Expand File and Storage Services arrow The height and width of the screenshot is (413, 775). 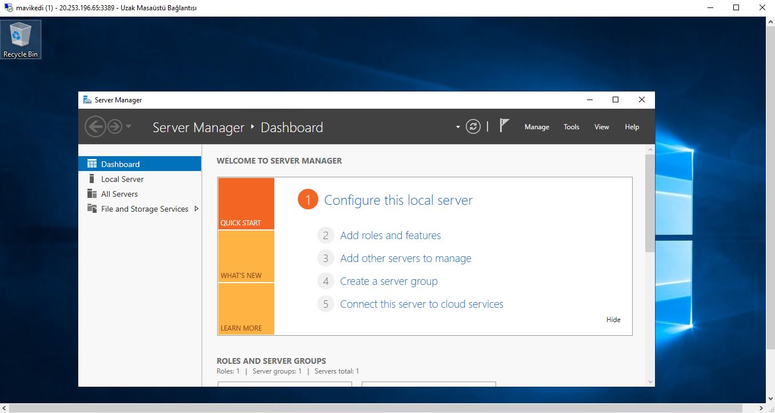coord(197,209)
